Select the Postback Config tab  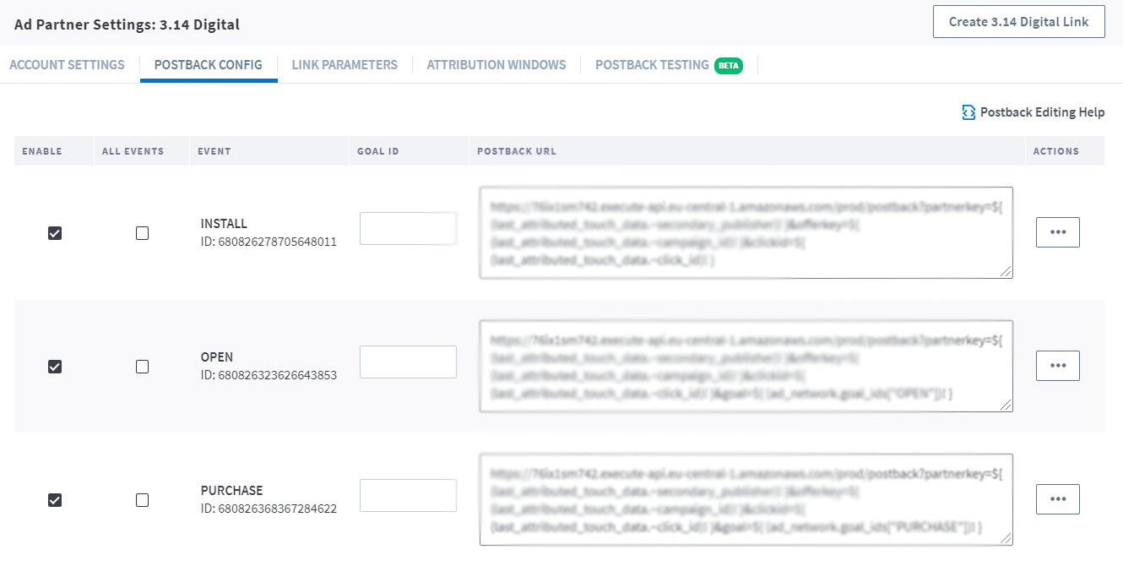209,65
